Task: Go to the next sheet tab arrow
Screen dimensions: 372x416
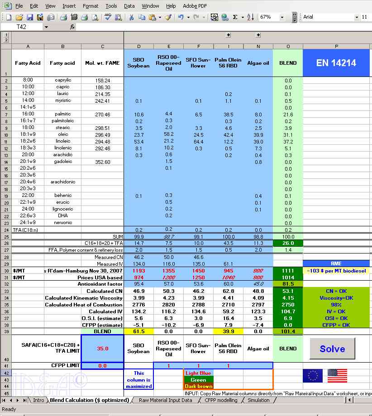Action: coord(18,400)
